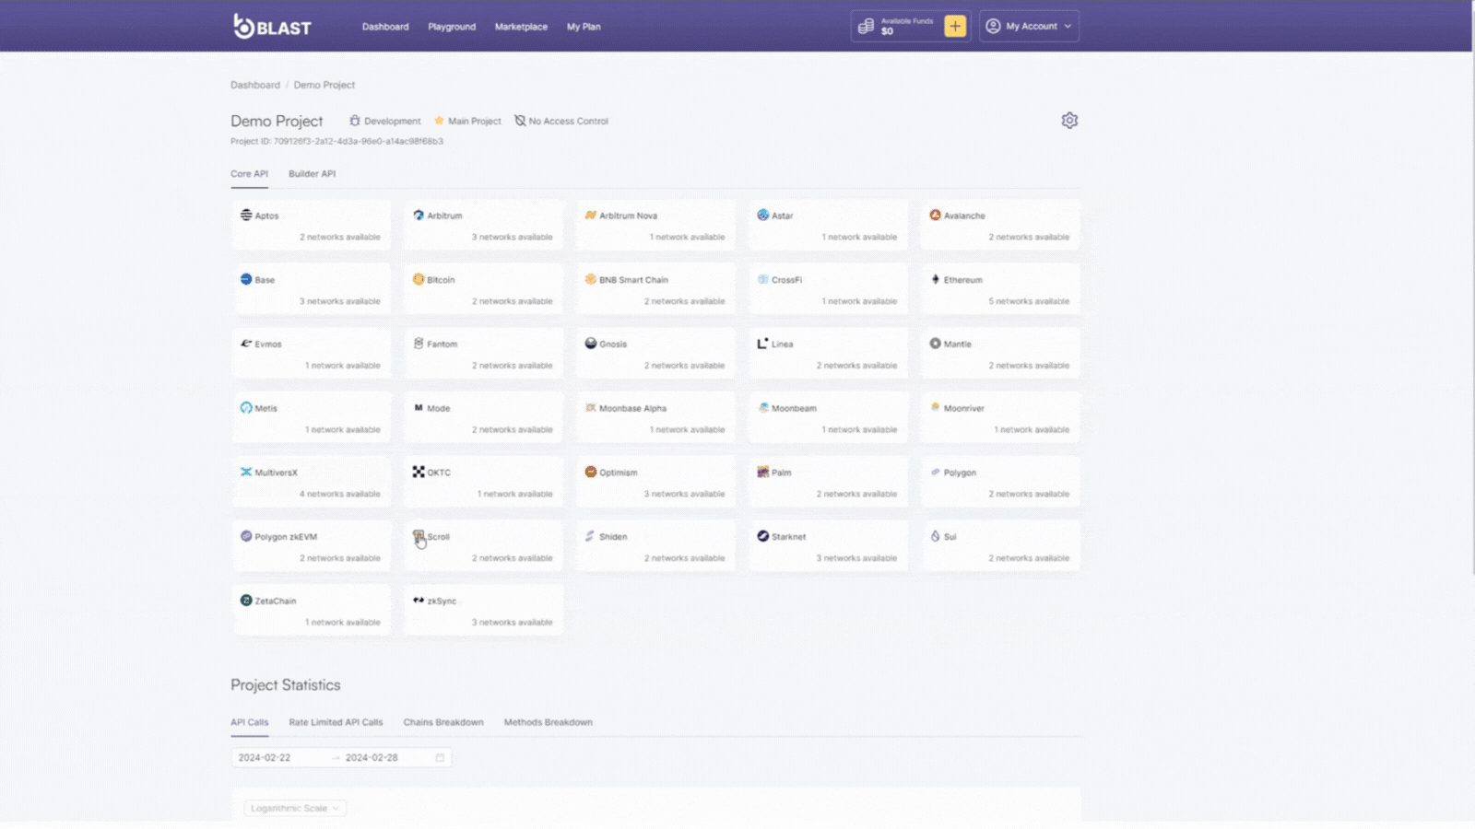Click the OKTC chain icon
Screen dimensions: 1475x829
point(419,472)
